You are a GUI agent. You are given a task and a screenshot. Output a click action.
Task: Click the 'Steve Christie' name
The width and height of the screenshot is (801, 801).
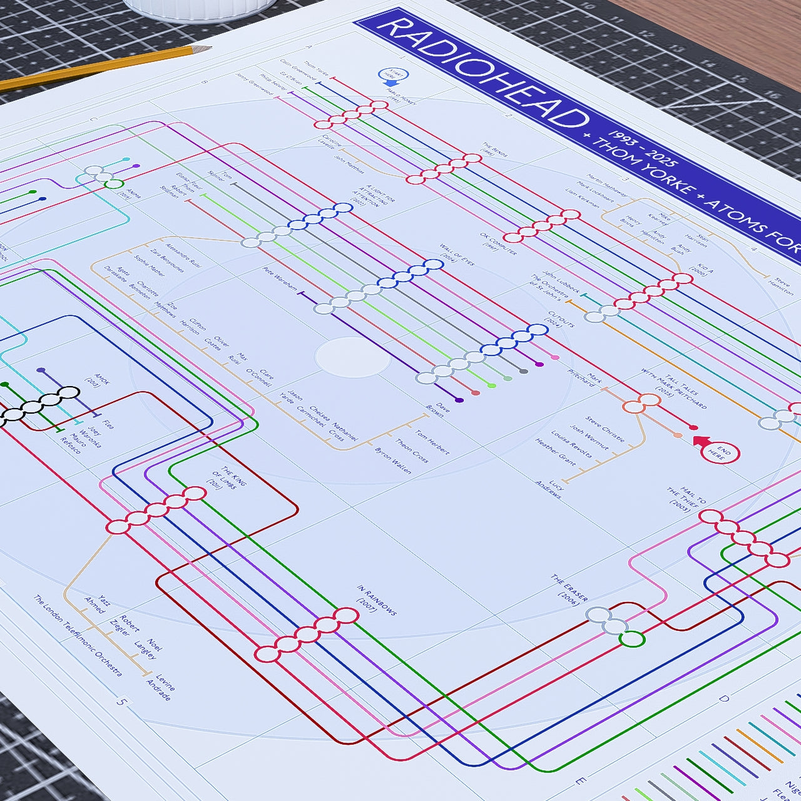point(605,428)
